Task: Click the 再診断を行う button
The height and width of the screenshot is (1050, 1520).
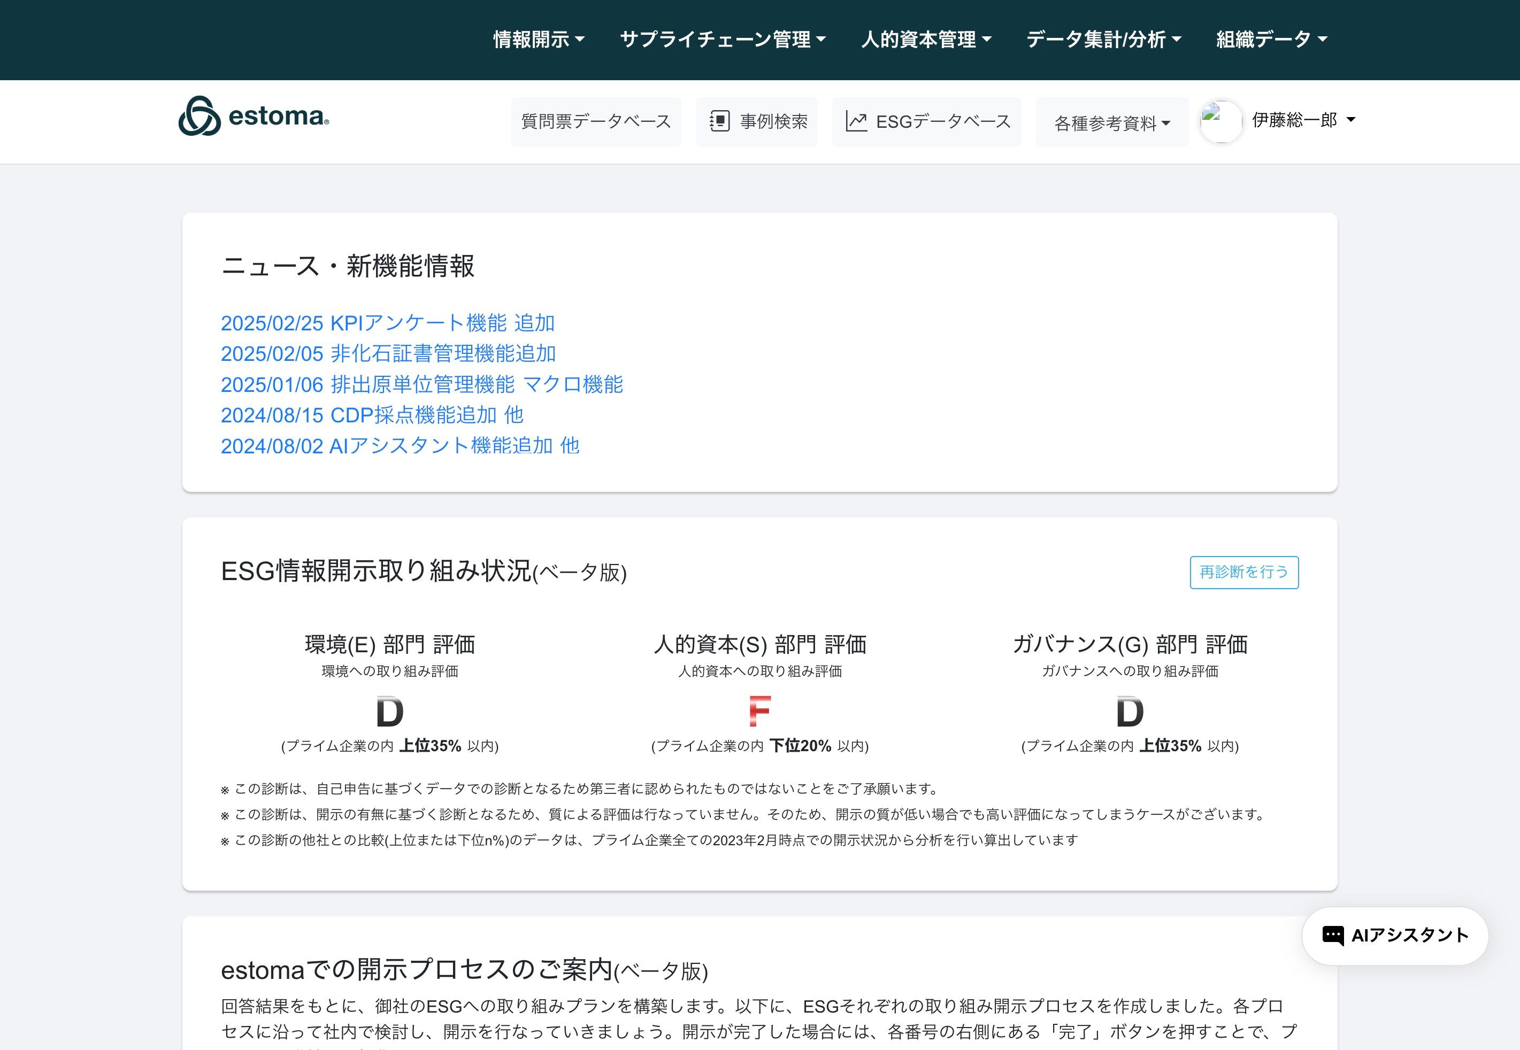Action: pos(1243,573)
